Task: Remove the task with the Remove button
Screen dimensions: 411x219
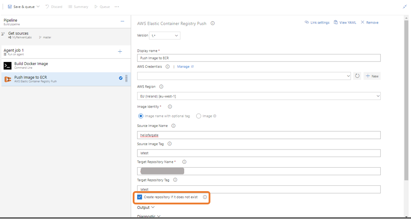Action: [x=370, y=23]
